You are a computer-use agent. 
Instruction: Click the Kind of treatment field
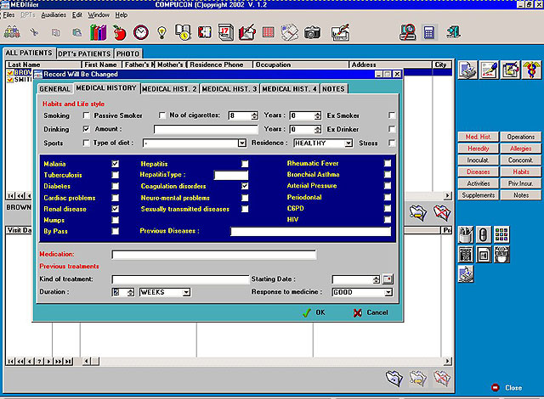tap(180, 279)
